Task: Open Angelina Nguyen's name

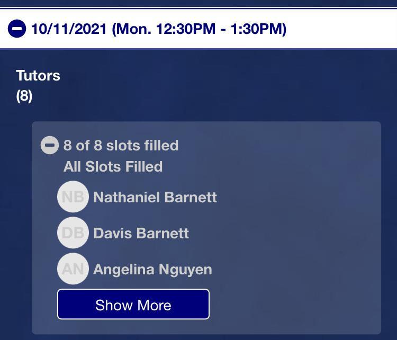Action: (x=152, y=269)
